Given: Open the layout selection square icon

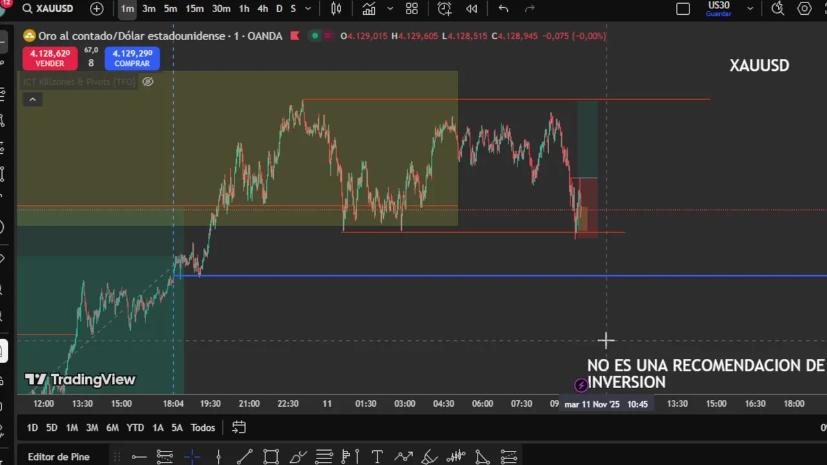Looking at the screenshot, I should tap(683, 8).
